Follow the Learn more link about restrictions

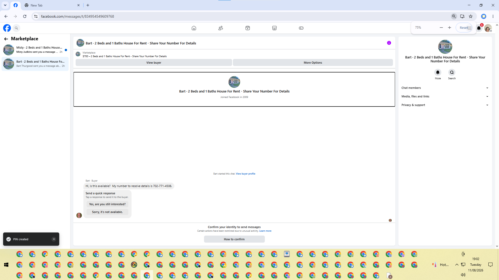[x=265, y=231]
